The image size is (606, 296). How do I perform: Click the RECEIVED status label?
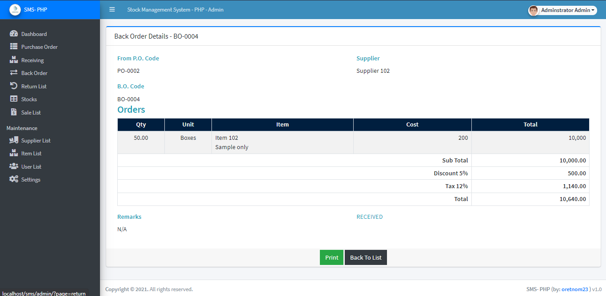tap(370, 217)
